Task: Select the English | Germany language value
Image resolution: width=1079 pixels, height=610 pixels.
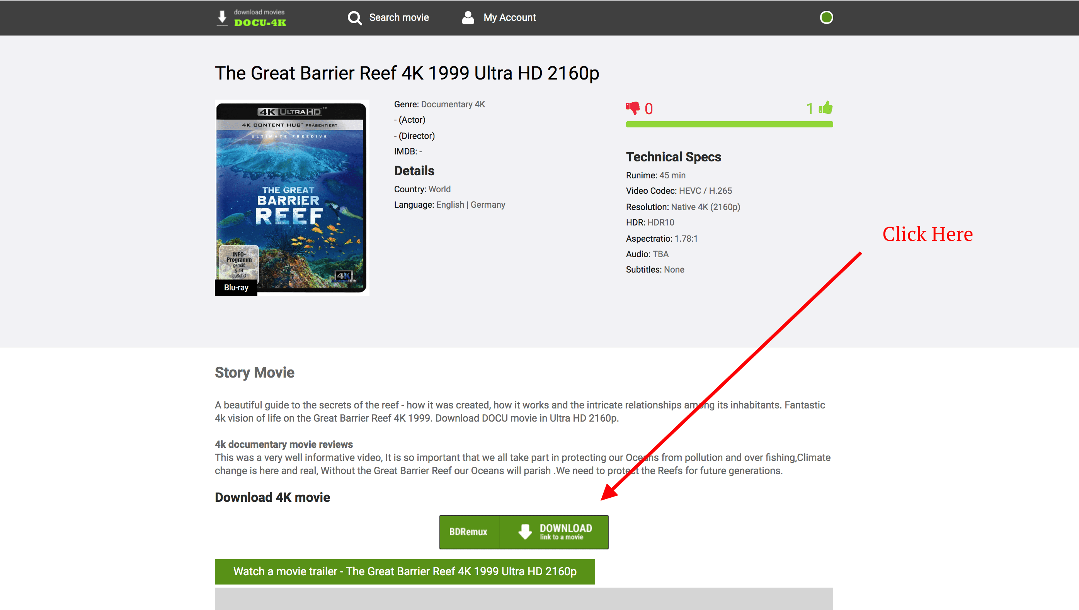Action: 470,205
